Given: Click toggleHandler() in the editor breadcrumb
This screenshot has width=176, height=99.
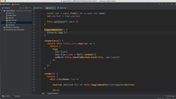Looking at the screenshot, I should [x=53, y=94].
